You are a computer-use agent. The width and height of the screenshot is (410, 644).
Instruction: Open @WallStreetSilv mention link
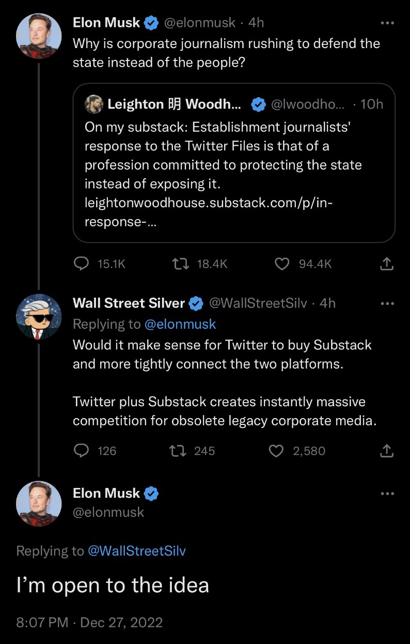[x=137, y=551]
